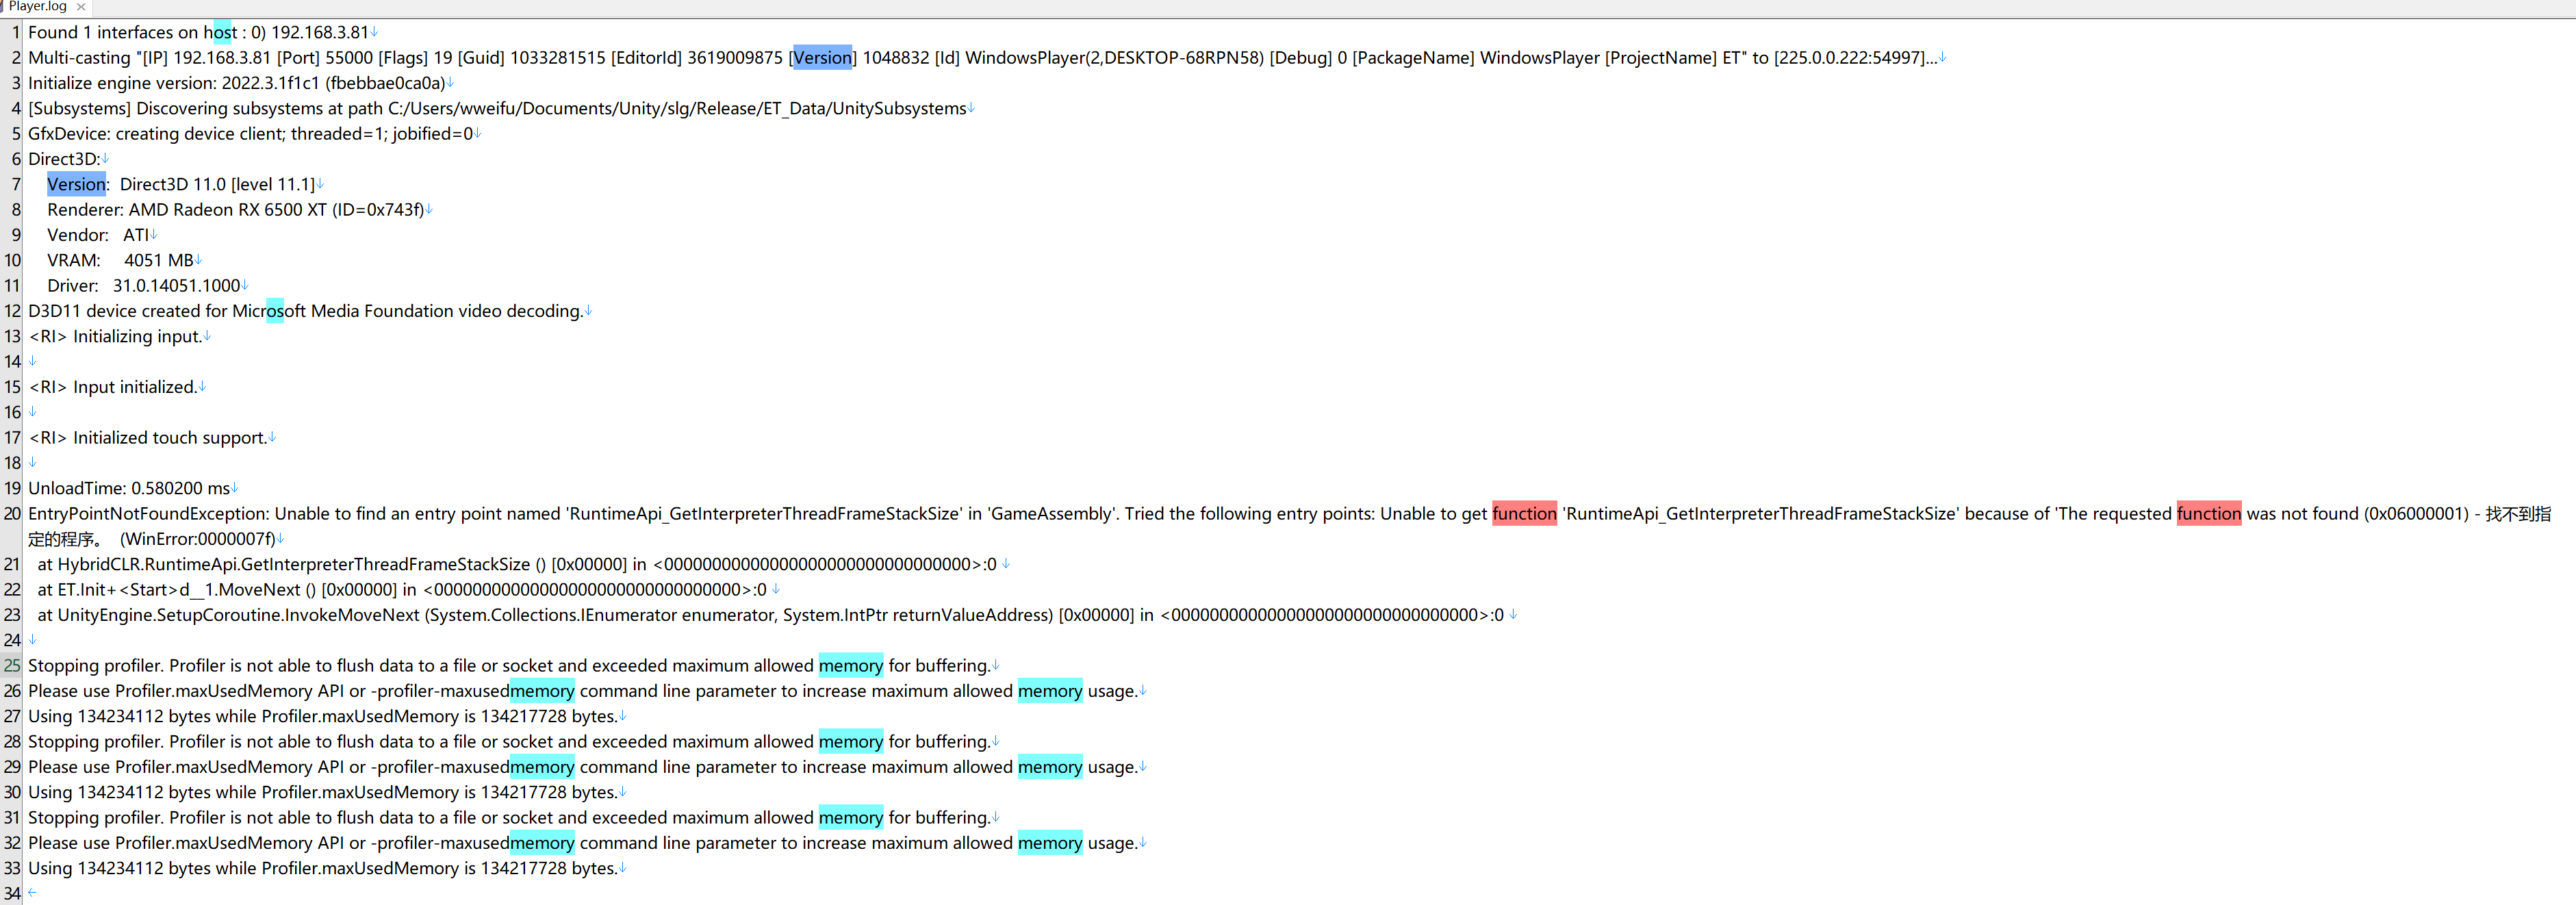Screen dimensions: 2576x905
Task: Click the highlighted Version label on line 7
Action: point(76,185)
